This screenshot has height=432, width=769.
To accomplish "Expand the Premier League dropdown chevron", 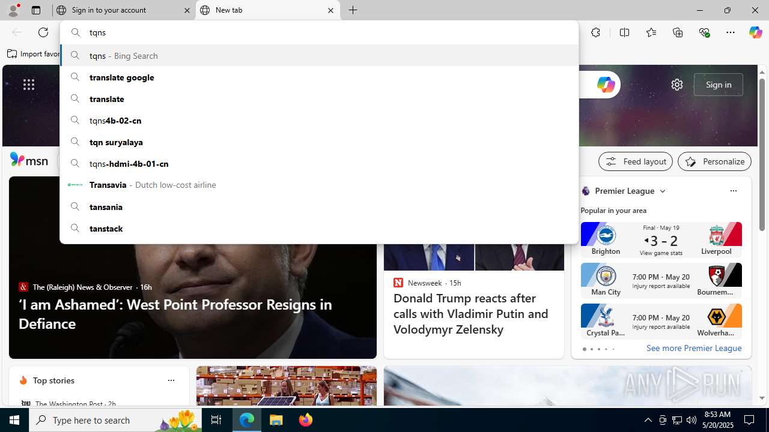I will point(663,191).
